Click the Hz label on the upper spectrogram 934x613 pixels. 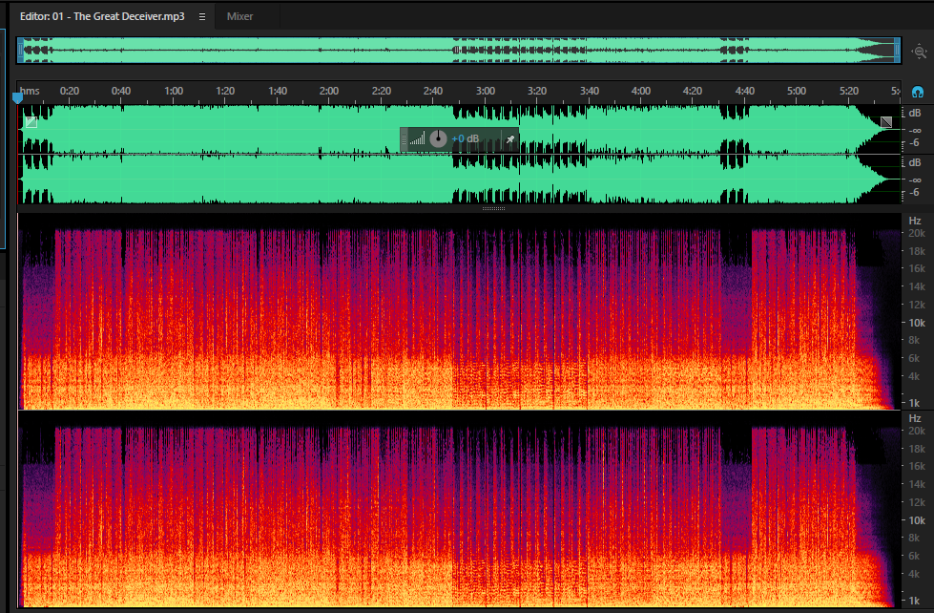pos(915,221)
